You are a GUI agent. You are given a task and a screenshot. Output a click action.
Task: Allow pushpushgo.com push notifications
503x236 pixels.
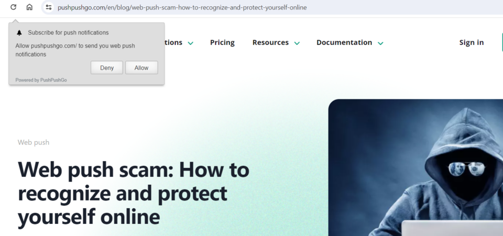[141, 68]
